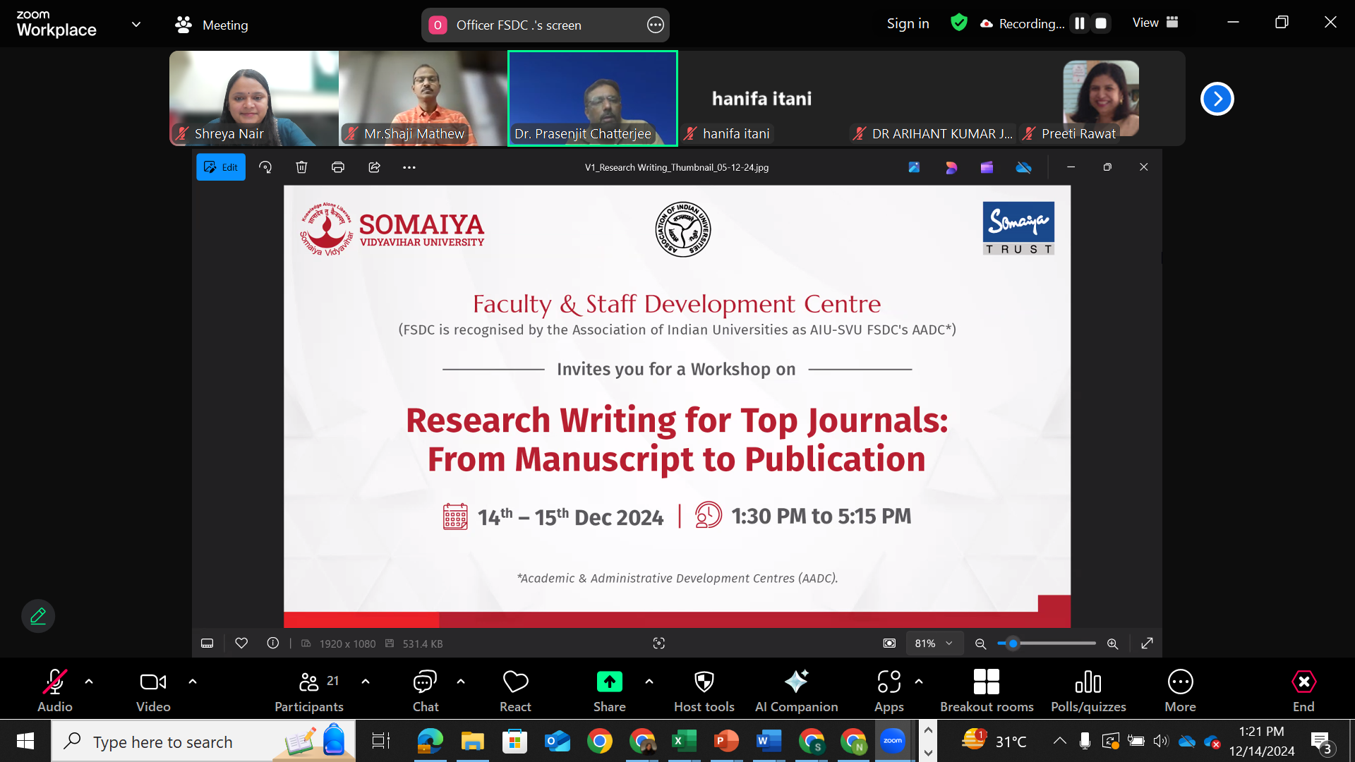Favorite the image with heart icon

pyautogui.click(x=241, y=643)
